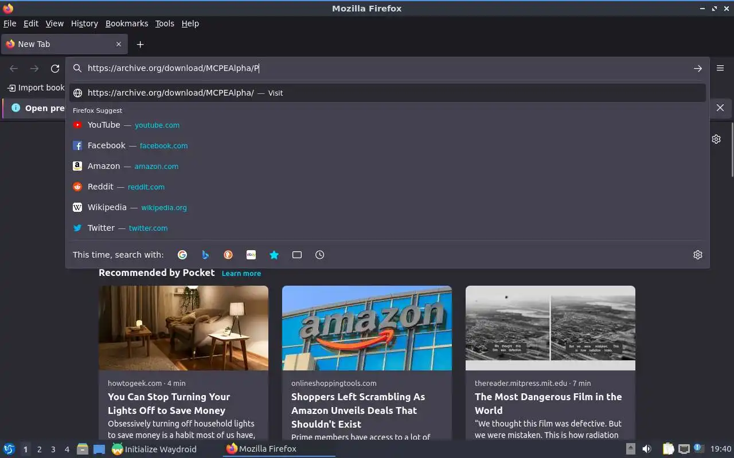The height and width of the screenshot is (458, 734).
Task: Search open tabs using the tab icon
Action: pos(297,255)
